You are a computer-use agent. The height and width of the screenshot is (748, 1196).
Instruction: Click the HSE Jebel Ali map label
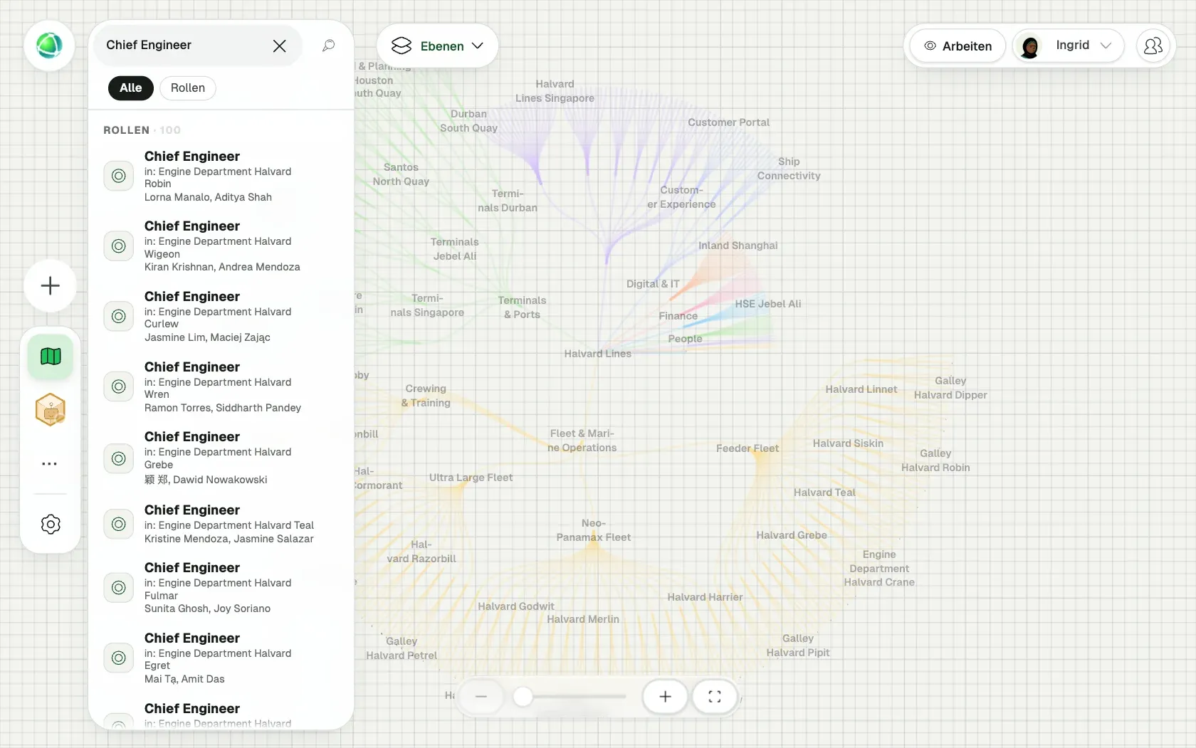click(768, 304)
